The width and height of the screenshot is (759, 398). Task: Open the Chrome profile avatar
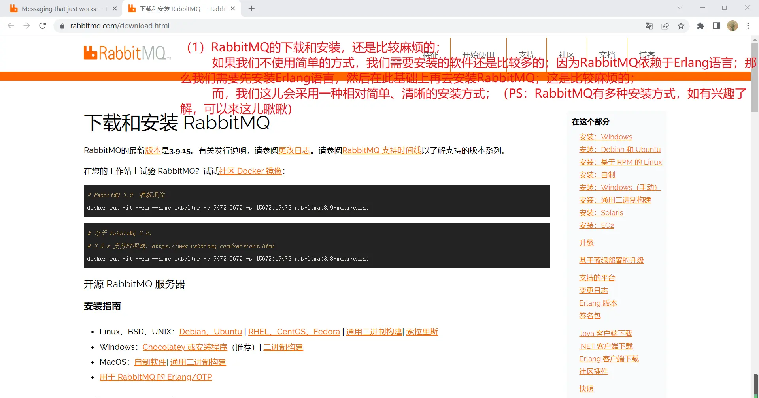pyautogui.click(x=733, y=26)
